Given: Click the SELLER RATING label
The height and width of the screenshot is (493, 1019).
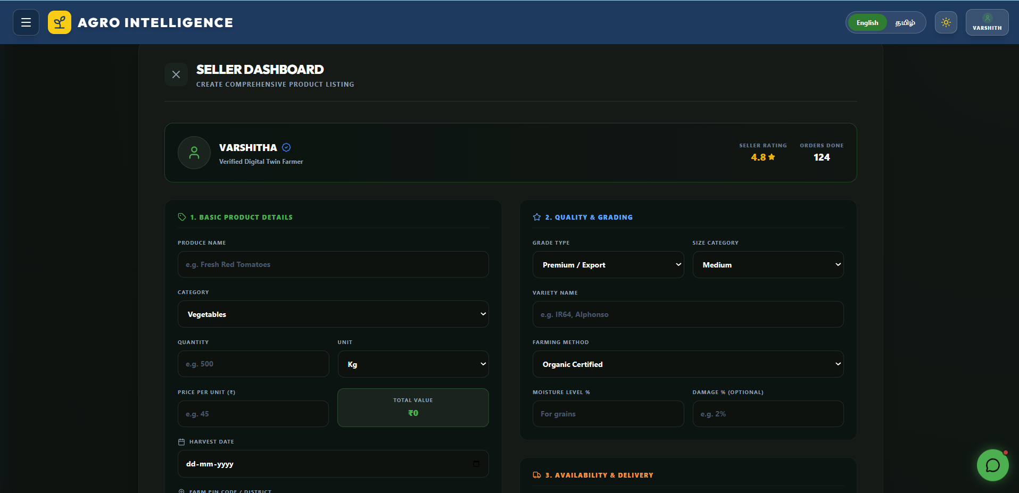Looking at the screenshot, I should point(763,145).
